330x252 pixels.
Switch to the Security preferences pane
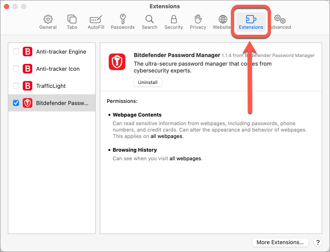174,22
